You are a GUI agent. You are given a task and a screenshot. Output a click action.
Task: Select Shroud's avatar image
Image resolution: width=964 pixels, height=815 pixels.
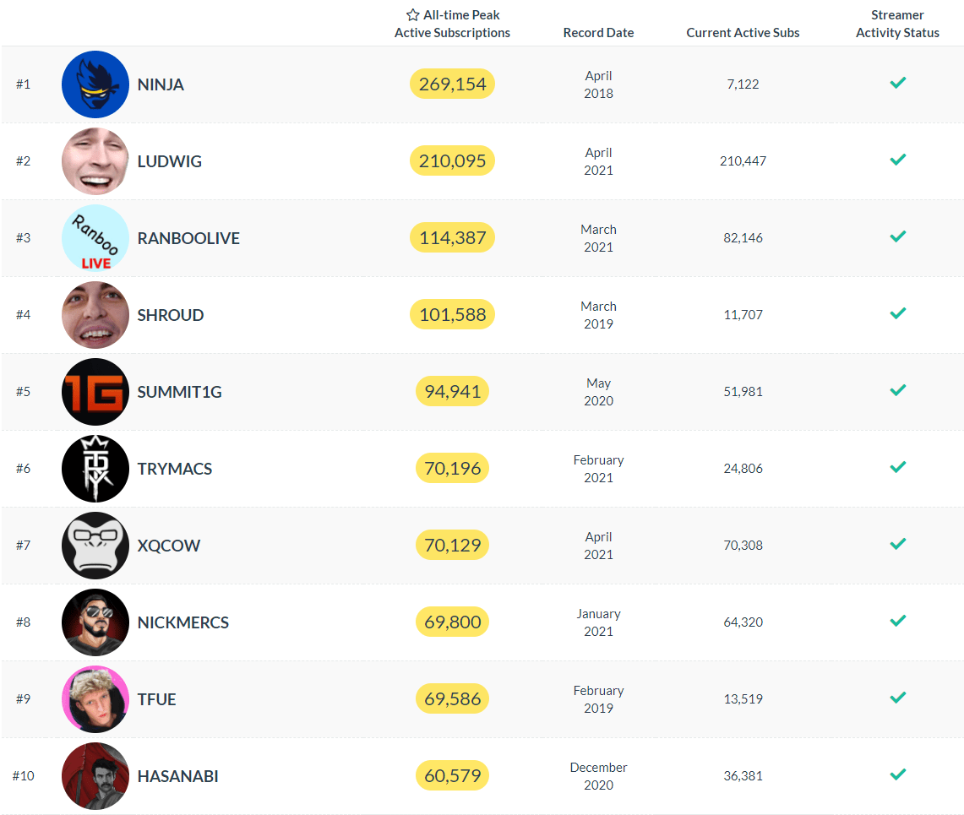(x=95, y=315)
